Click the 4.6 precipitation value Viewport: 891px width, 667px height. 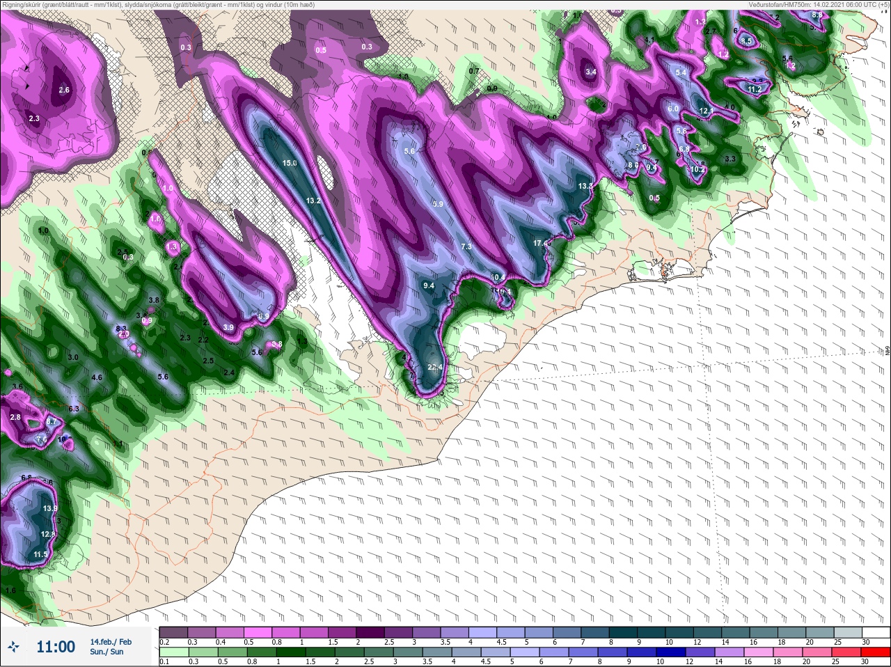click(97, 377)
